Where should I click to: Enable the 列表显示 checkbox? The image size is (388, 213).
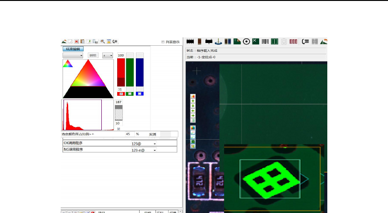coord(162,42)
